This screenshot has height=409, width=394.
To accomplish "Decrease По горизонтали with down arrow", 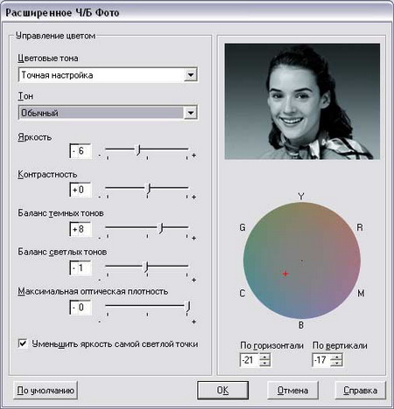I will tap(264, 364).
